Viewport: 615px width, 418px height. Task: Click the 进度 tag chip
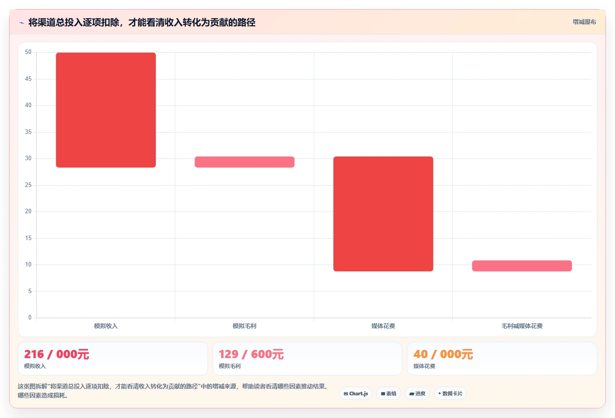point(417,393)
